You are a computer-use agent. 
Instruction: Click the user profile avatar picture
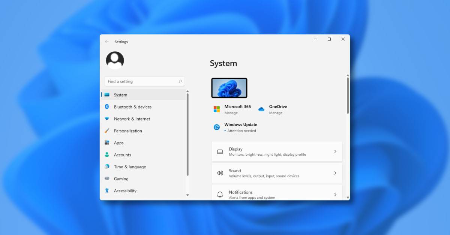pyautogui.click(x=115, y=60)
